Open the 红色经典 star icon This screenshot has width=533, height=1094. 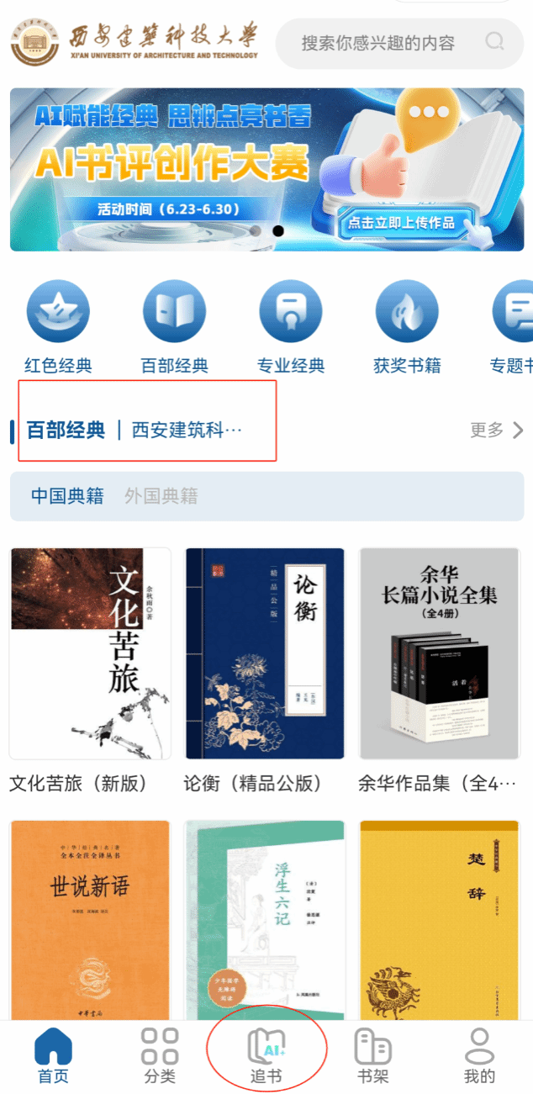point(58,311)
